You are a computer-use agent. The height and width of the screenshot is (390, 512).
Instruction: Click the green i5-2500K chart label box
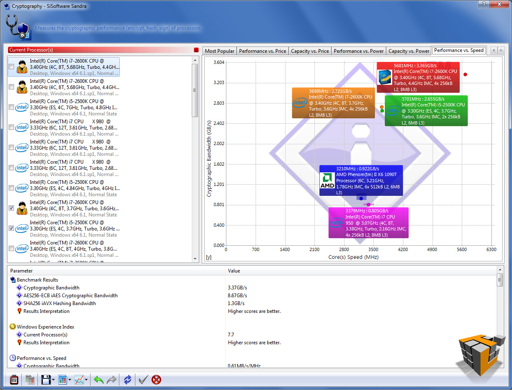pyautogui.click(x=426, y=110)
